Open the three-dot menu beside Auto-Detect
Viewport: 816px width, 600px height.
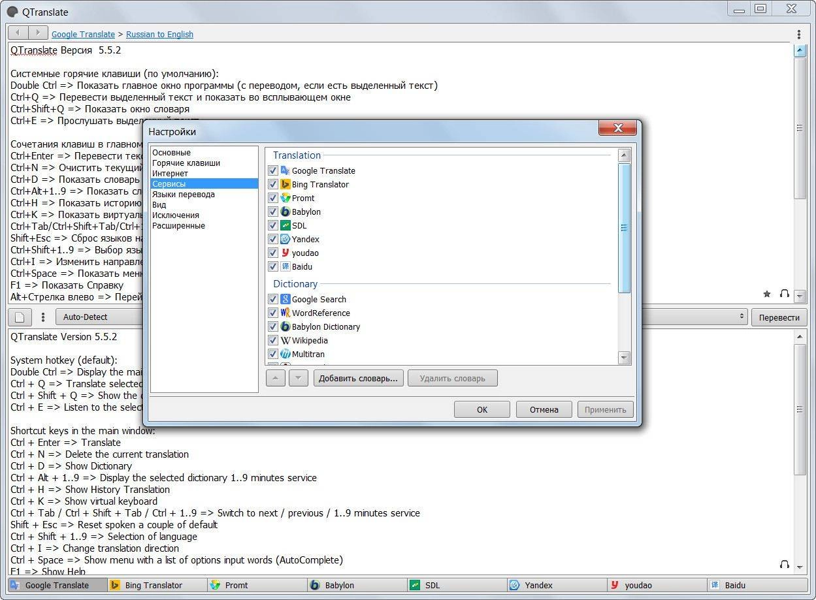43,317
